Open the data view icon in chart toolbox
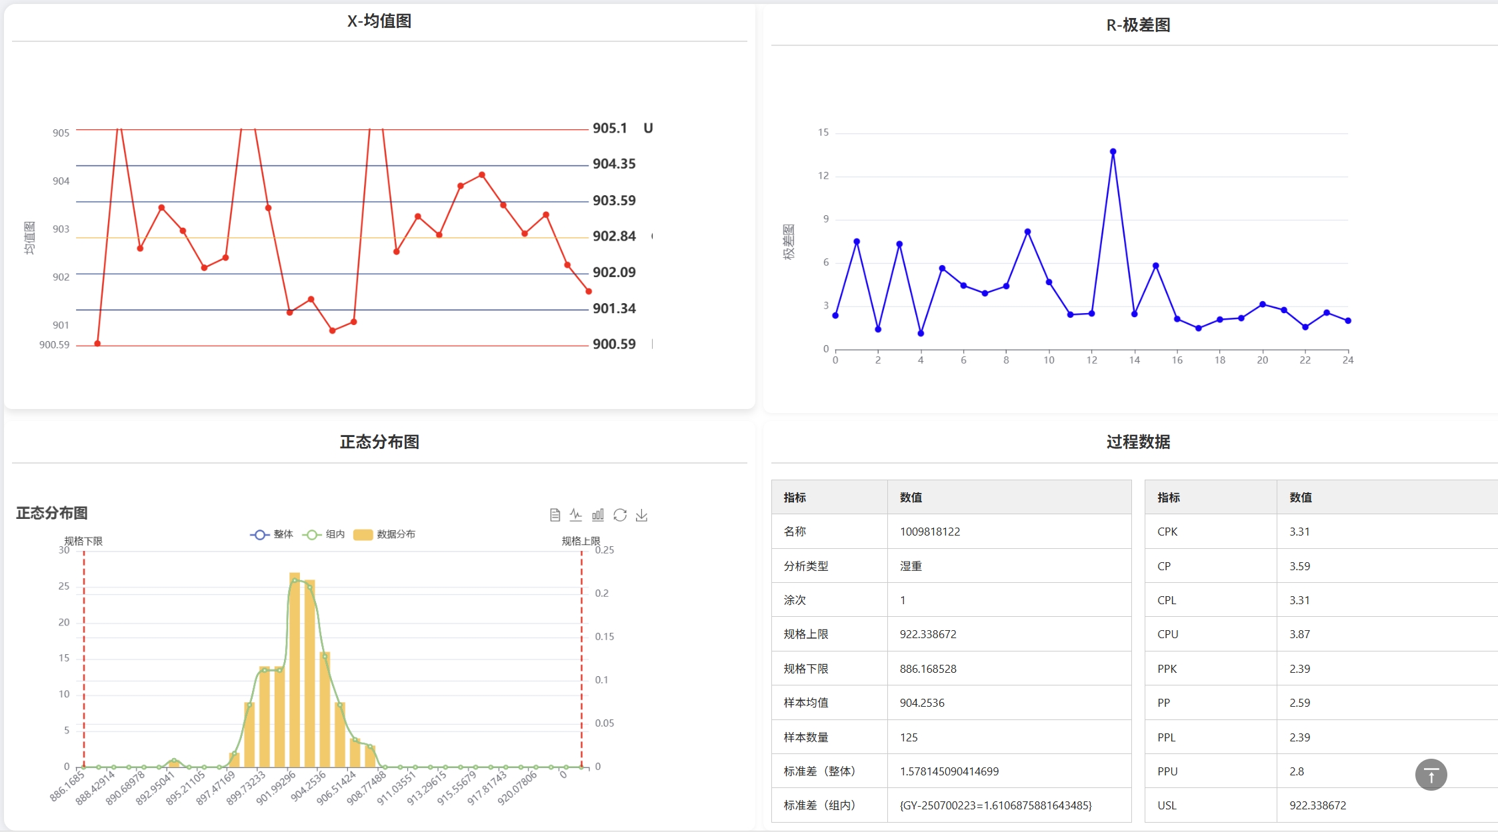The width and height of the screenshot is (1498, 832). click(555, 515)
